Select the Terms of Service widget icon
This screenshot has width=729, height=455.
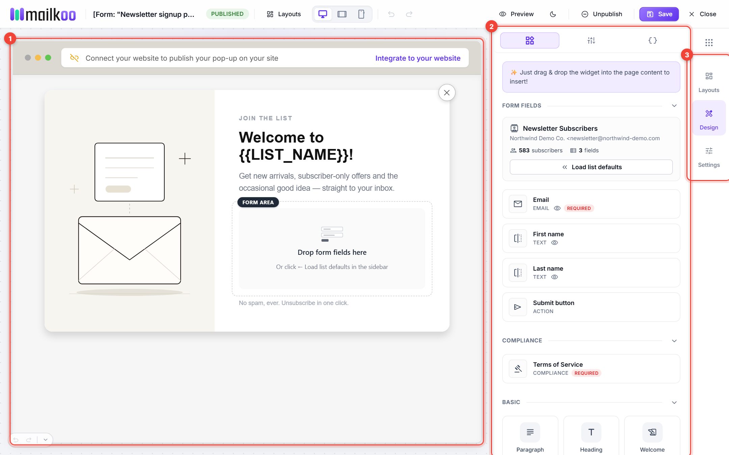pos(518,369)
